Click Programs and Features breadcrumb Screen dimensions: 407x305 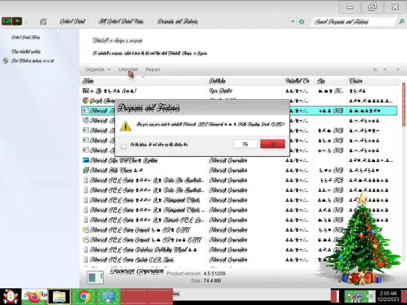[x=178, y=21]
